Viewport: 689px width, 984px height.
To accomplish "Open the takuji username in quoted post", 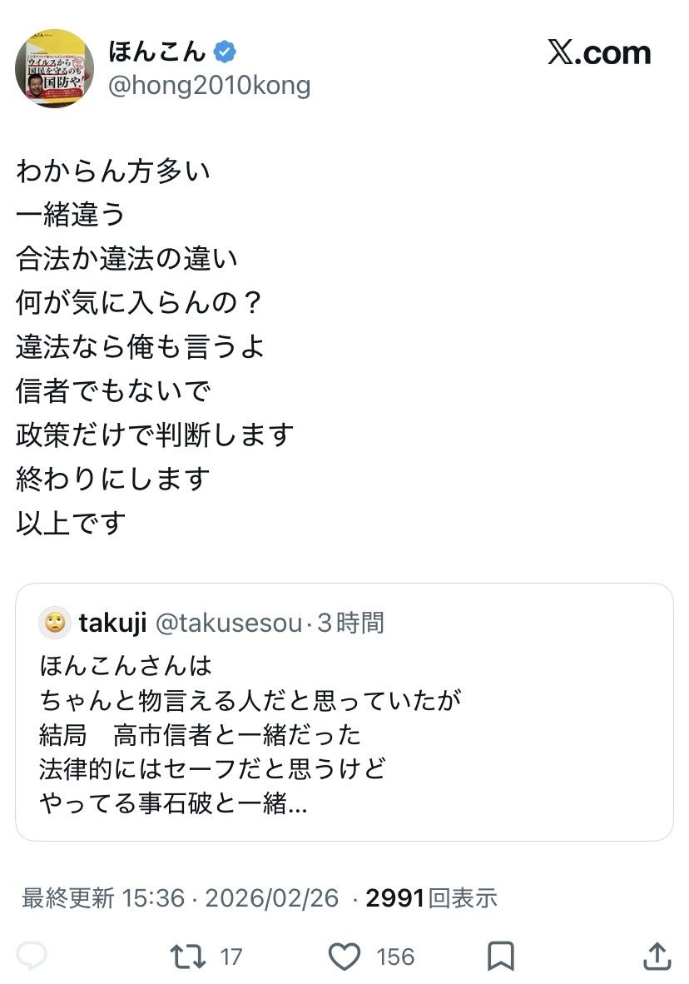I will [x=113, y=623].
